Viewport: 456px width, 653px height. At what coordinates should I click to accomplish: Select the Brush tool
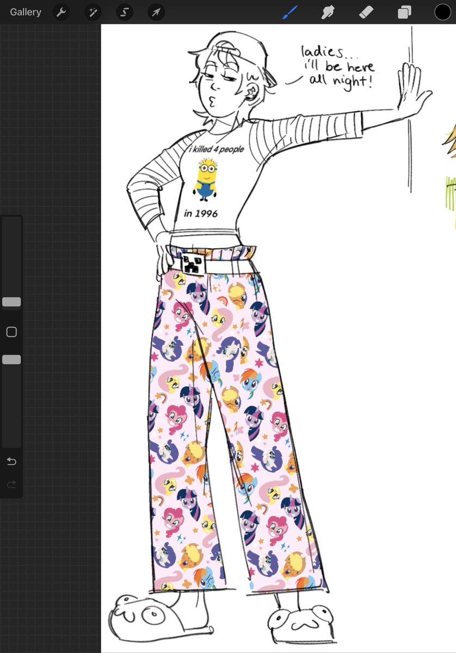pos(291,12)
